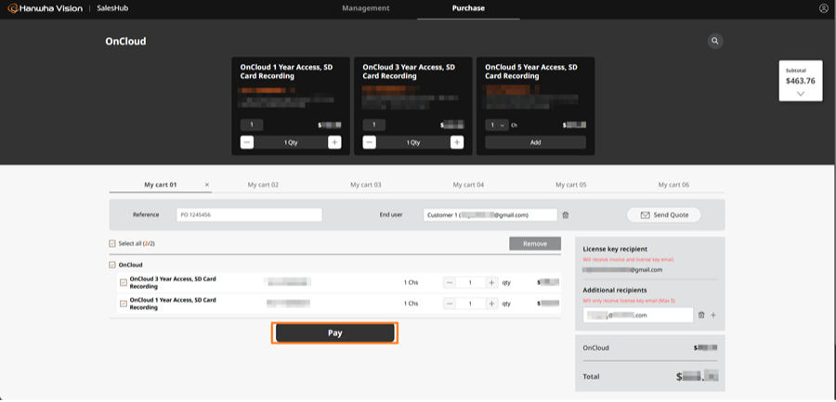The height and width of the screenshot is (402, 836).
Task: Switch to My cart 05 tab
Action: pyautogui.click(x=571, y=185)
